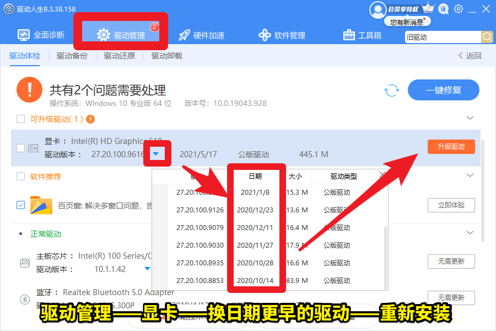Click the 返回 back link
This screenshot has width=496, height=331.
[x=470, y=56]
